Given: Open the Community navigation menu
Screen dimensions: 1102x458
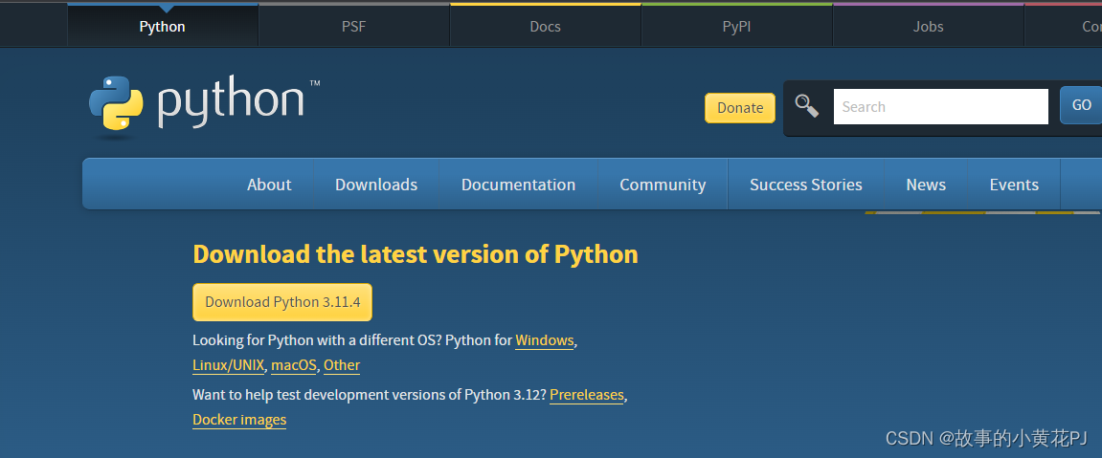Looking at the screenshot, I should [x=663, y=185].
